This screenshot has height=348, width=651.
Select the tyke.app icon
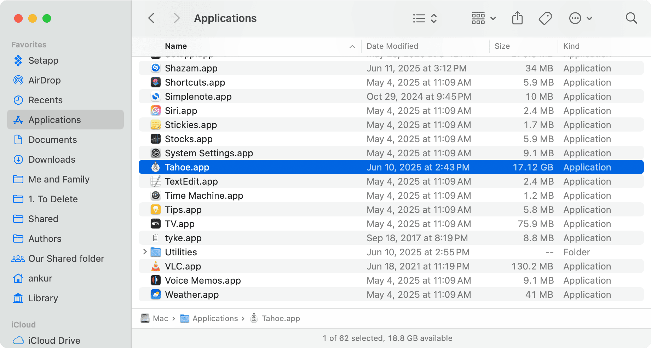(156, 238)
